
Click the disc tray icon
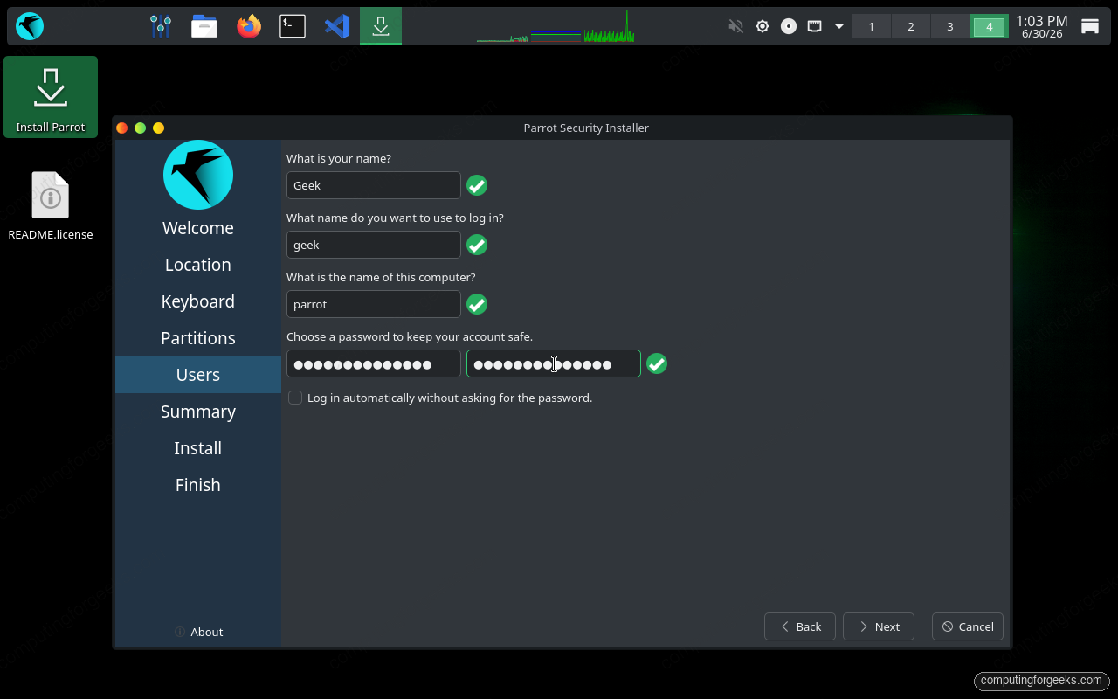tap(789, 26)
